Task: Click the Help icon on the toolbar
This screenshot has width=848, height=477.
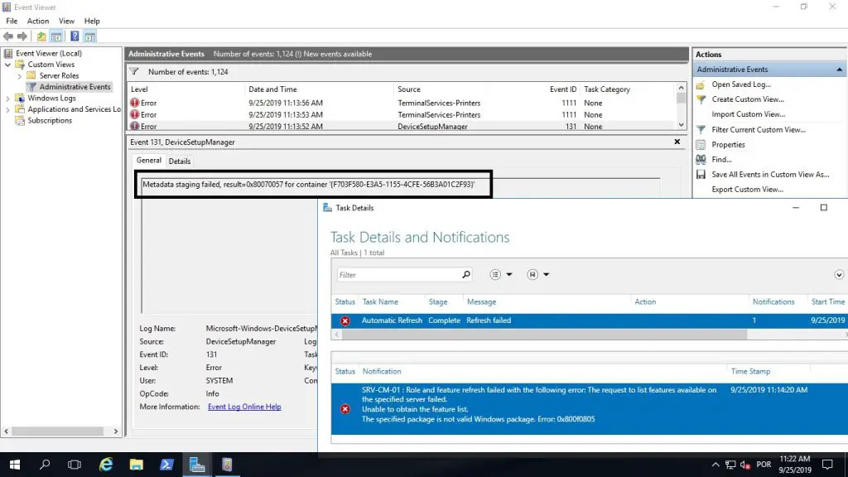Action: 74,36
